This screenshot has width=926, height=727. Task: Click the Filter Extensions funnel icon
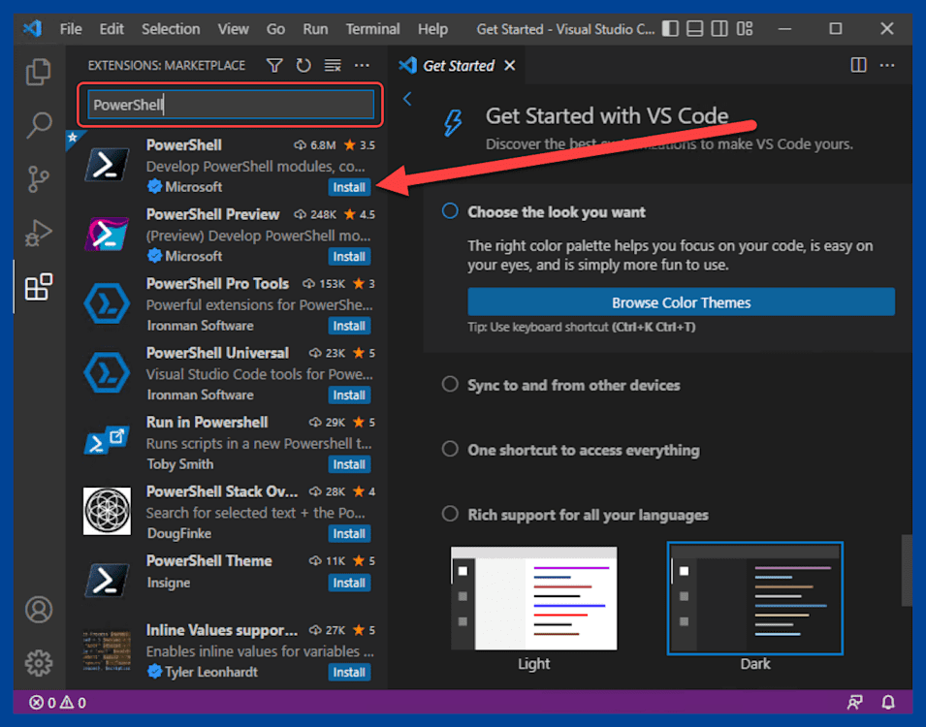pyautogui.click(x=274, y=65)
